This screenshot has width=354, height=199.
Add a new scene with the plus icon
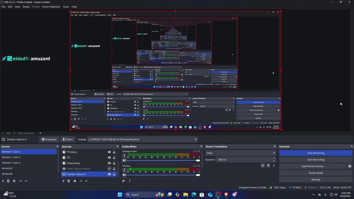[3, 181]
